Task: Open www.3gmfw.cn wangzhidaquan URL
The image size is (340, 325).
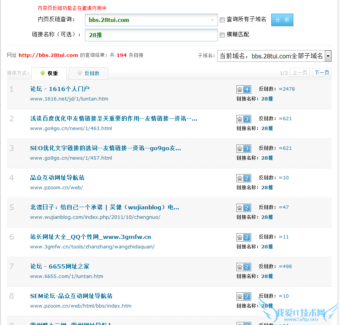Action: point(92,247)
